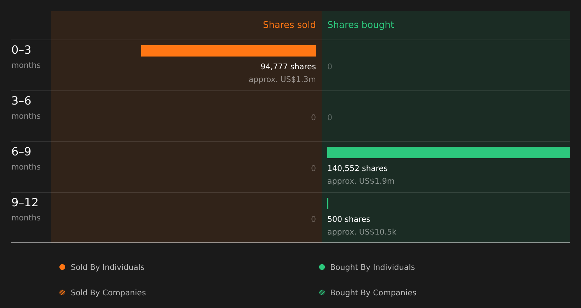Click the sold zero in 6–9 months row
Image resolution: width=581 pixels, height=308 pixels.
[x=313, y=168]
